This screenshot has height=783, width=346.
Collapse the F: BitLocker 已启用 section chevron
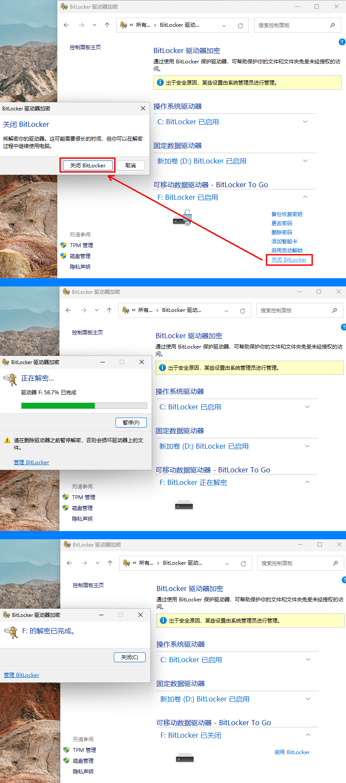point(305,197)
